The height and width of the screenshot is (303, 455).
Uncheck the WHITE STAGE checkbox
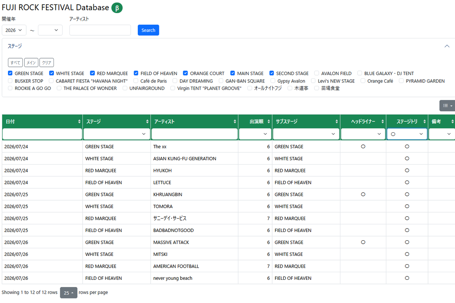[x=51, y=73]
